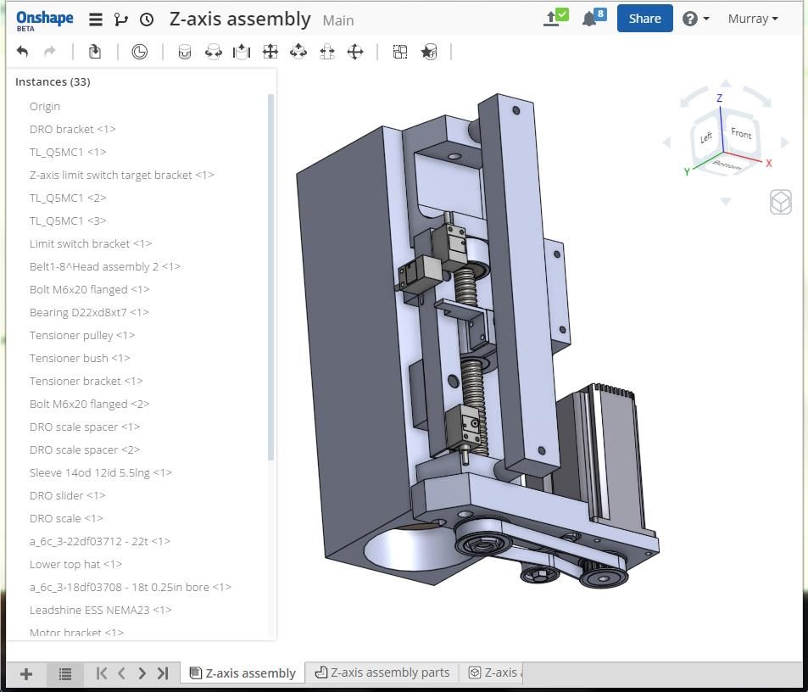The width and height of the screenshot is (808, 692).
Task: Click the Insert parts and assemblies icon
Action: [x=95, y=52]
